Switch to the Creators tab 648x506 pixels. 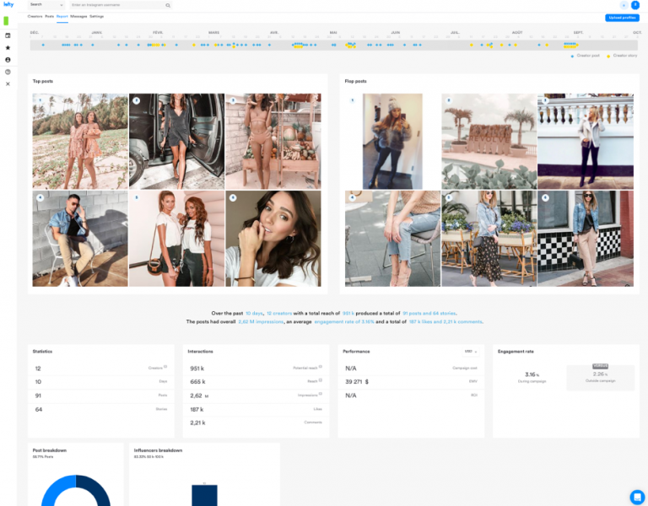tap(35, 17)
